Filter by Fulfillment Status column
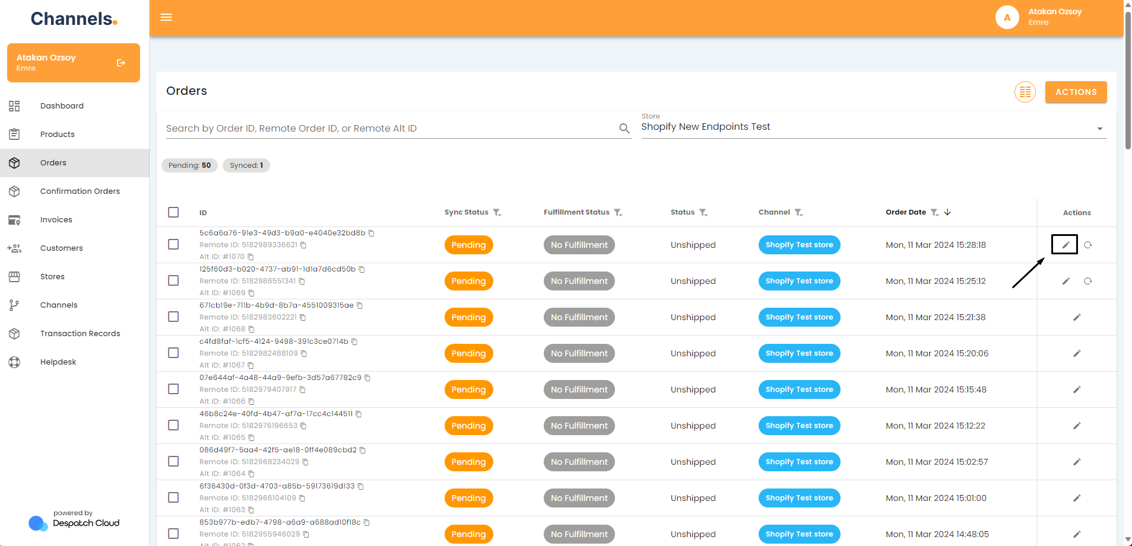This screenshot has height=546, width=1132. [x=618, y=212]
